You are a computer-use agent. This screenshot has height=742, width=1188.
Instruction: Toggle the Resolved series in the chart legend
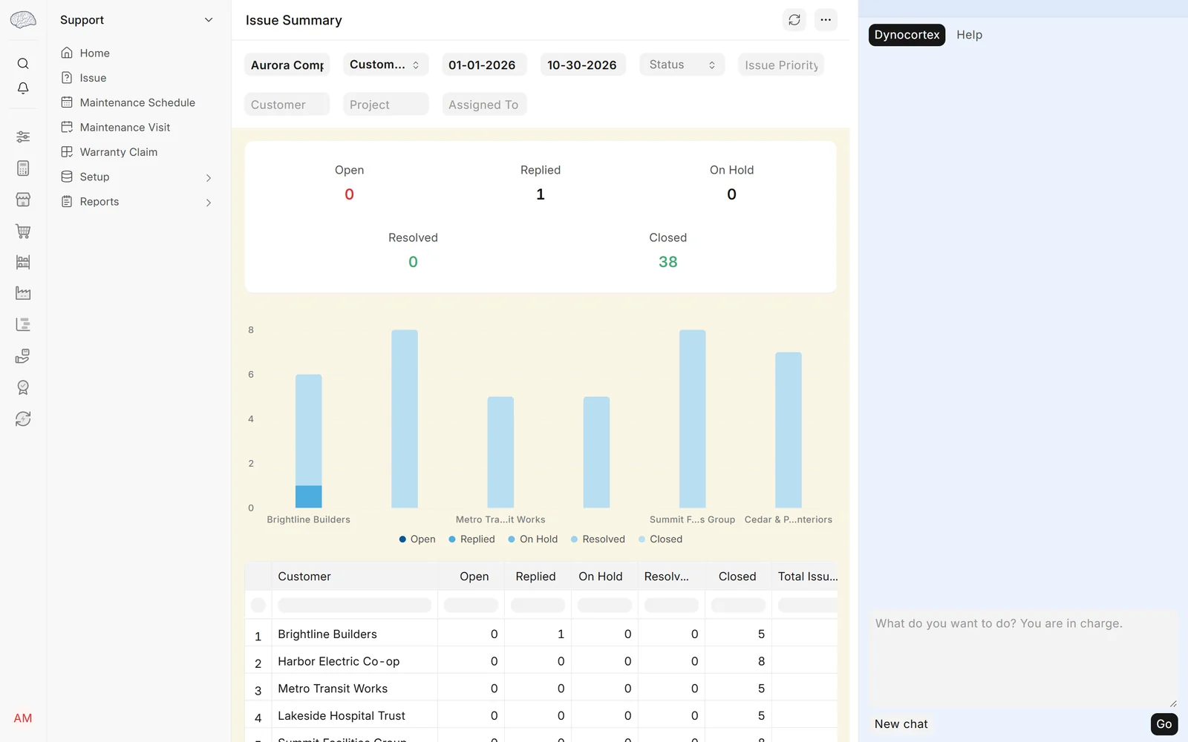(x=598, y=539)
